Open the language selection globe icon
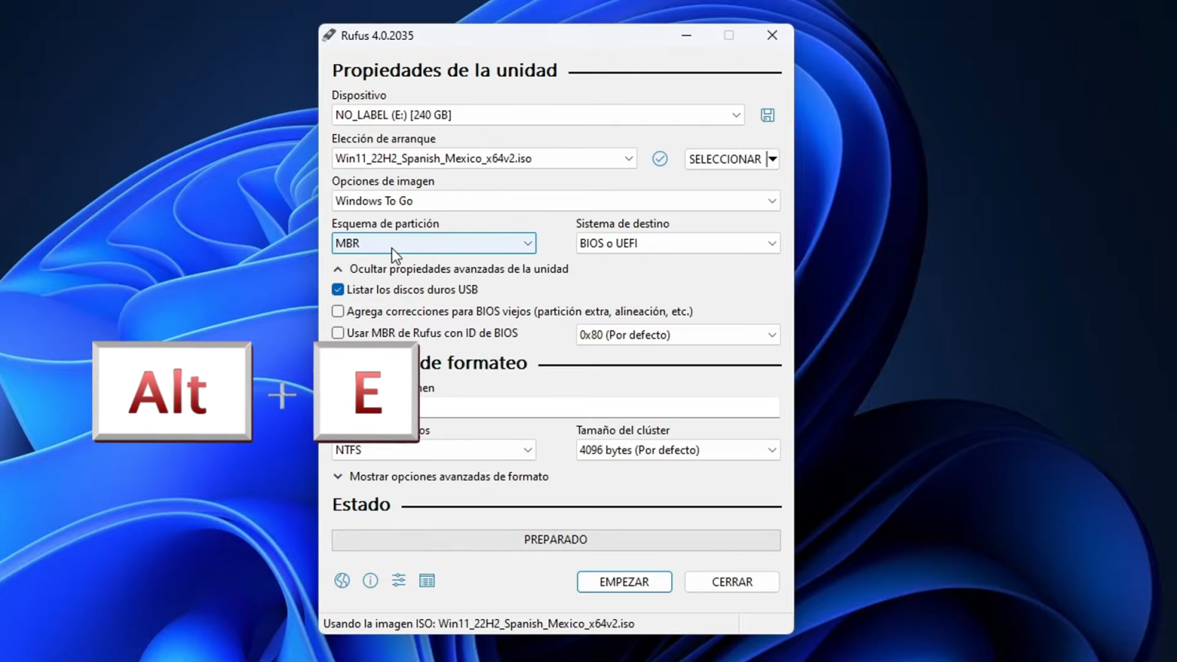This screenshot has width=1177, height=662. (x=342, y=581)
